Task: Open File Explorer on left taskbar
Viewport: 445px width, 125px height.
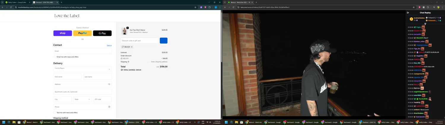Action: 14,122
